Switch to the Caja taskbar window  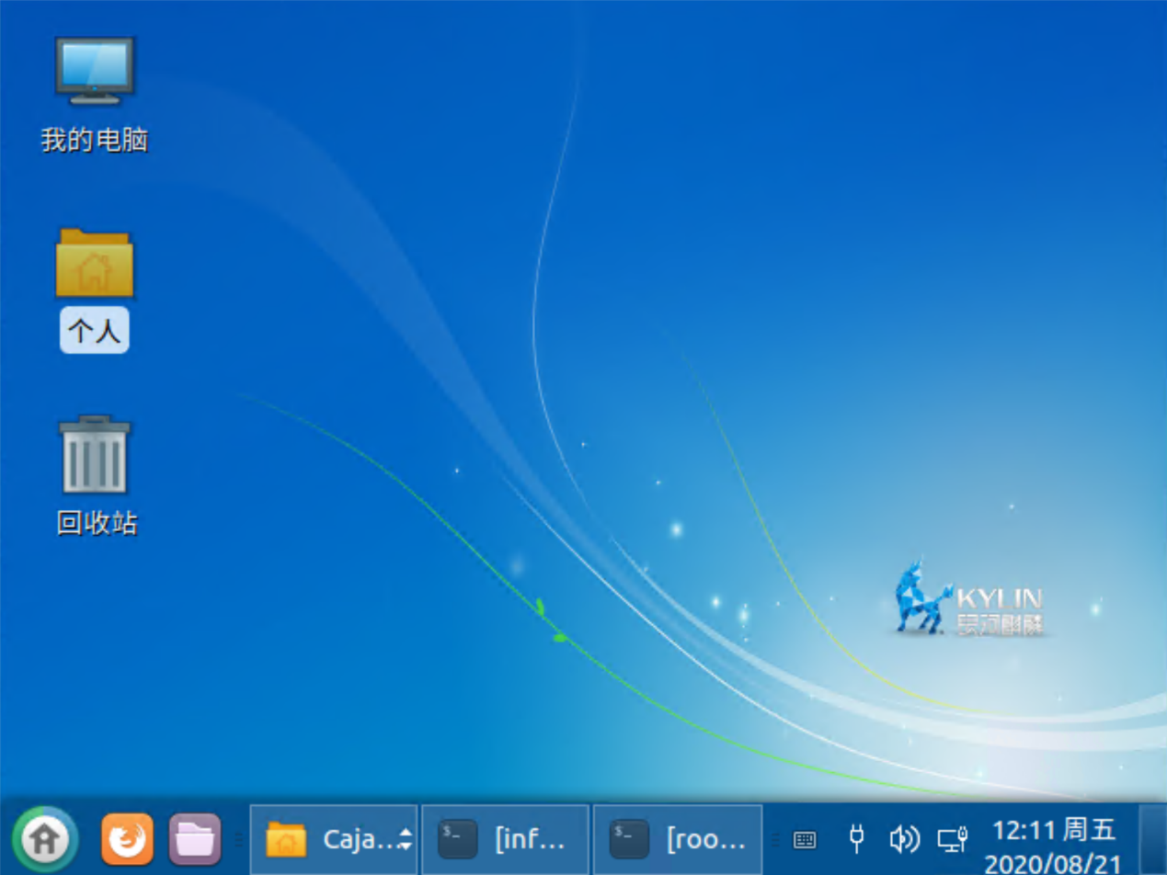coord(331,839)
